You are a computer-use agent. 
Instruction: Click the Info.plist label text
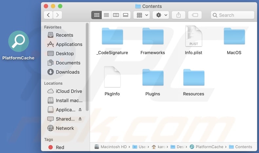coord(193,53)
